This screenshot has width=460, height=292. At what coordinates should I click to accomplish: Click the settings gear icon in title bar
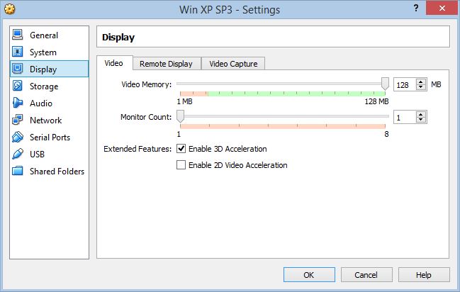[x=10, y=9]
